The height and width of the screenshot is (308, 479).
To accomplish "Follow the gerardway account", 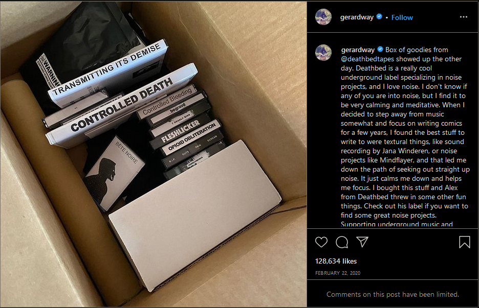I will tap(402, 17).
